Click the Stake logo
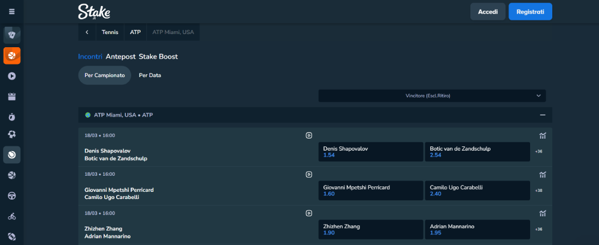599x245 pixels. (94, 12)
